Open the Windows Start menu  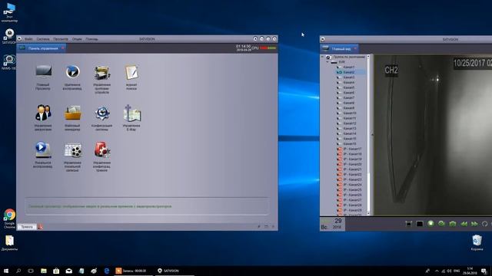click(x=5, y=271)
